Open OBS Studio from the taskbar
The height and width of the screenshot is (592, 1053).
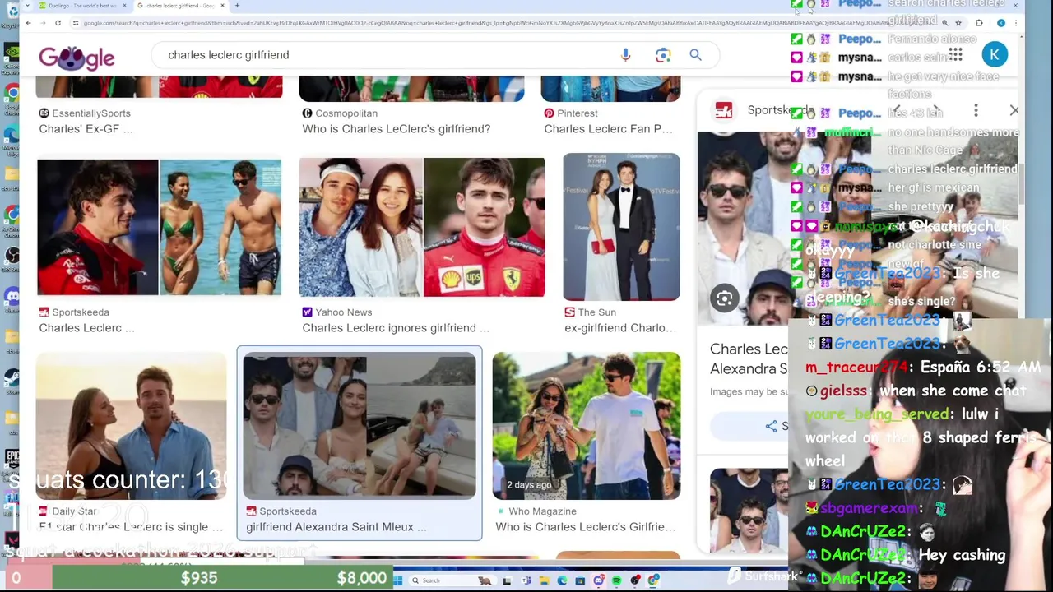tap(634, 580)
